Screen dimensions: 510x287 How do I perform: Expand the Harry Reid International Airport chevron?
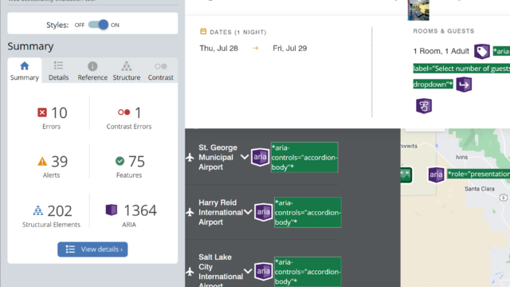(x=248, y=212)
